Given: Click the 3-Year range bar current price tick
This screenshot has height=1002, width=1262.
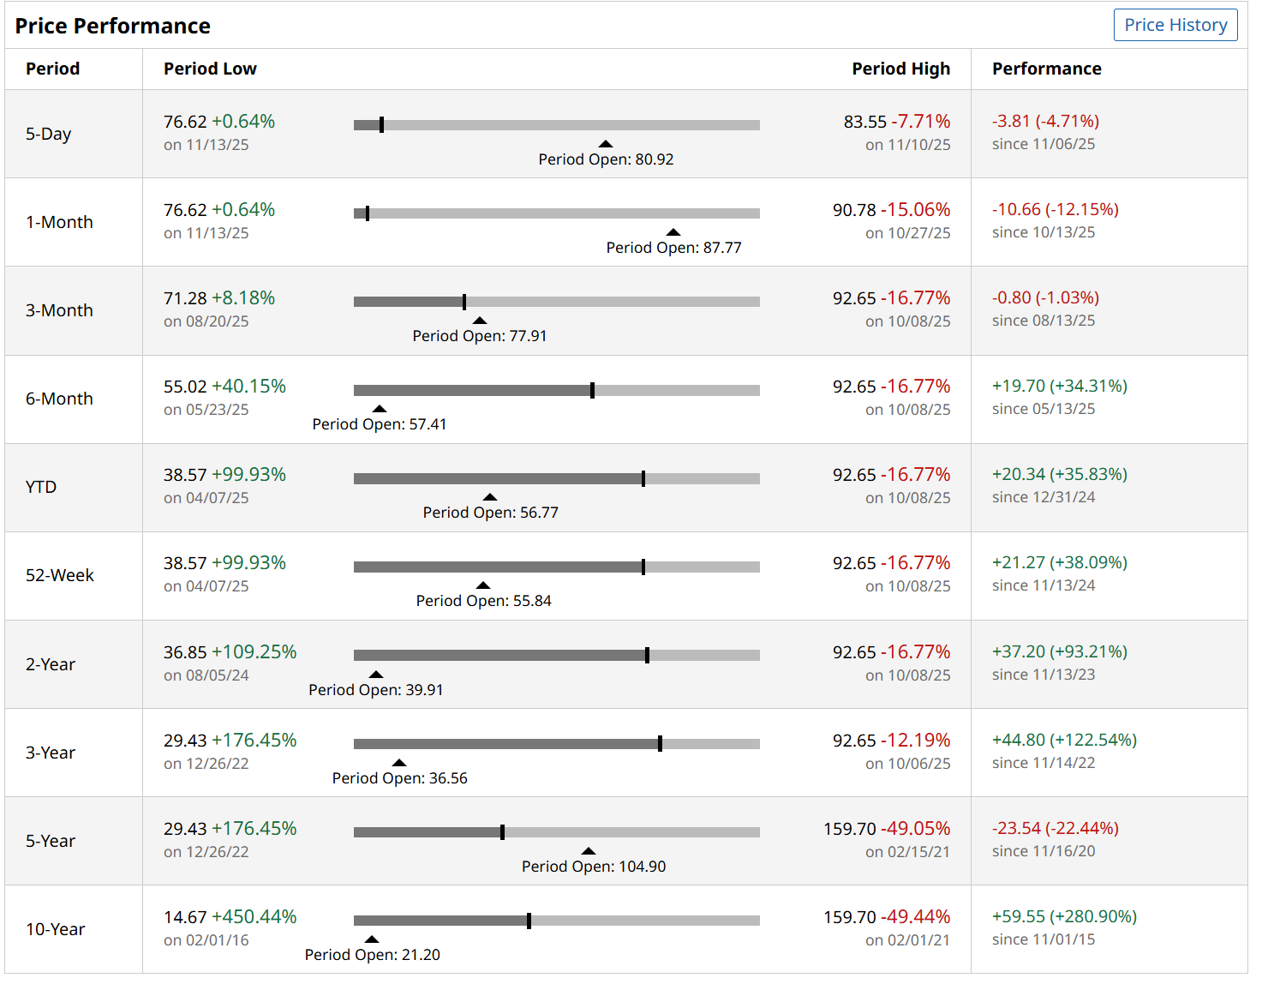Looking at the screenshot, I should click(x=660, y=744).
